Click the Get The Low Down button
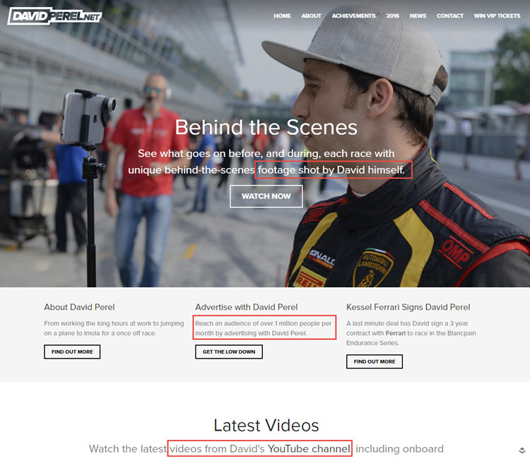This screenshot has width=530, height=459. click(228, 351)
